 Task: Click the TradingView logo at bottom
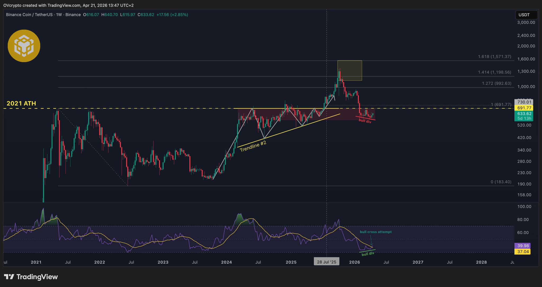click(31, 277)
